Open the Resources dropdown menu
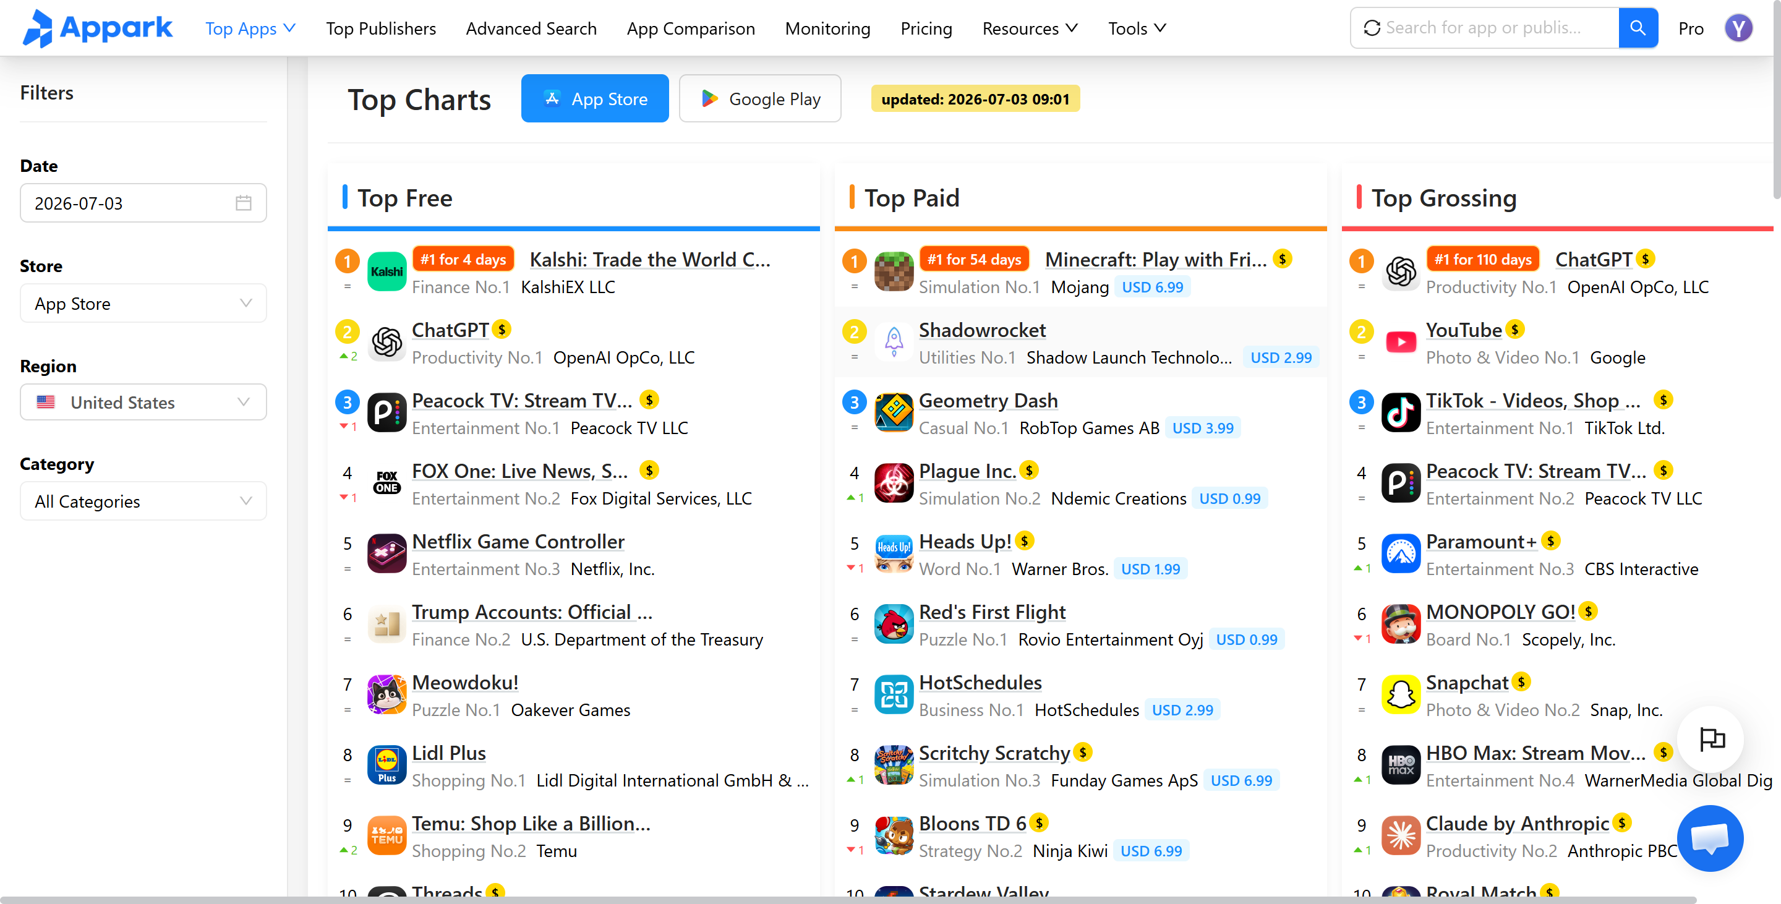This screenshot has height=904, width=1781. click(1030, 28)
